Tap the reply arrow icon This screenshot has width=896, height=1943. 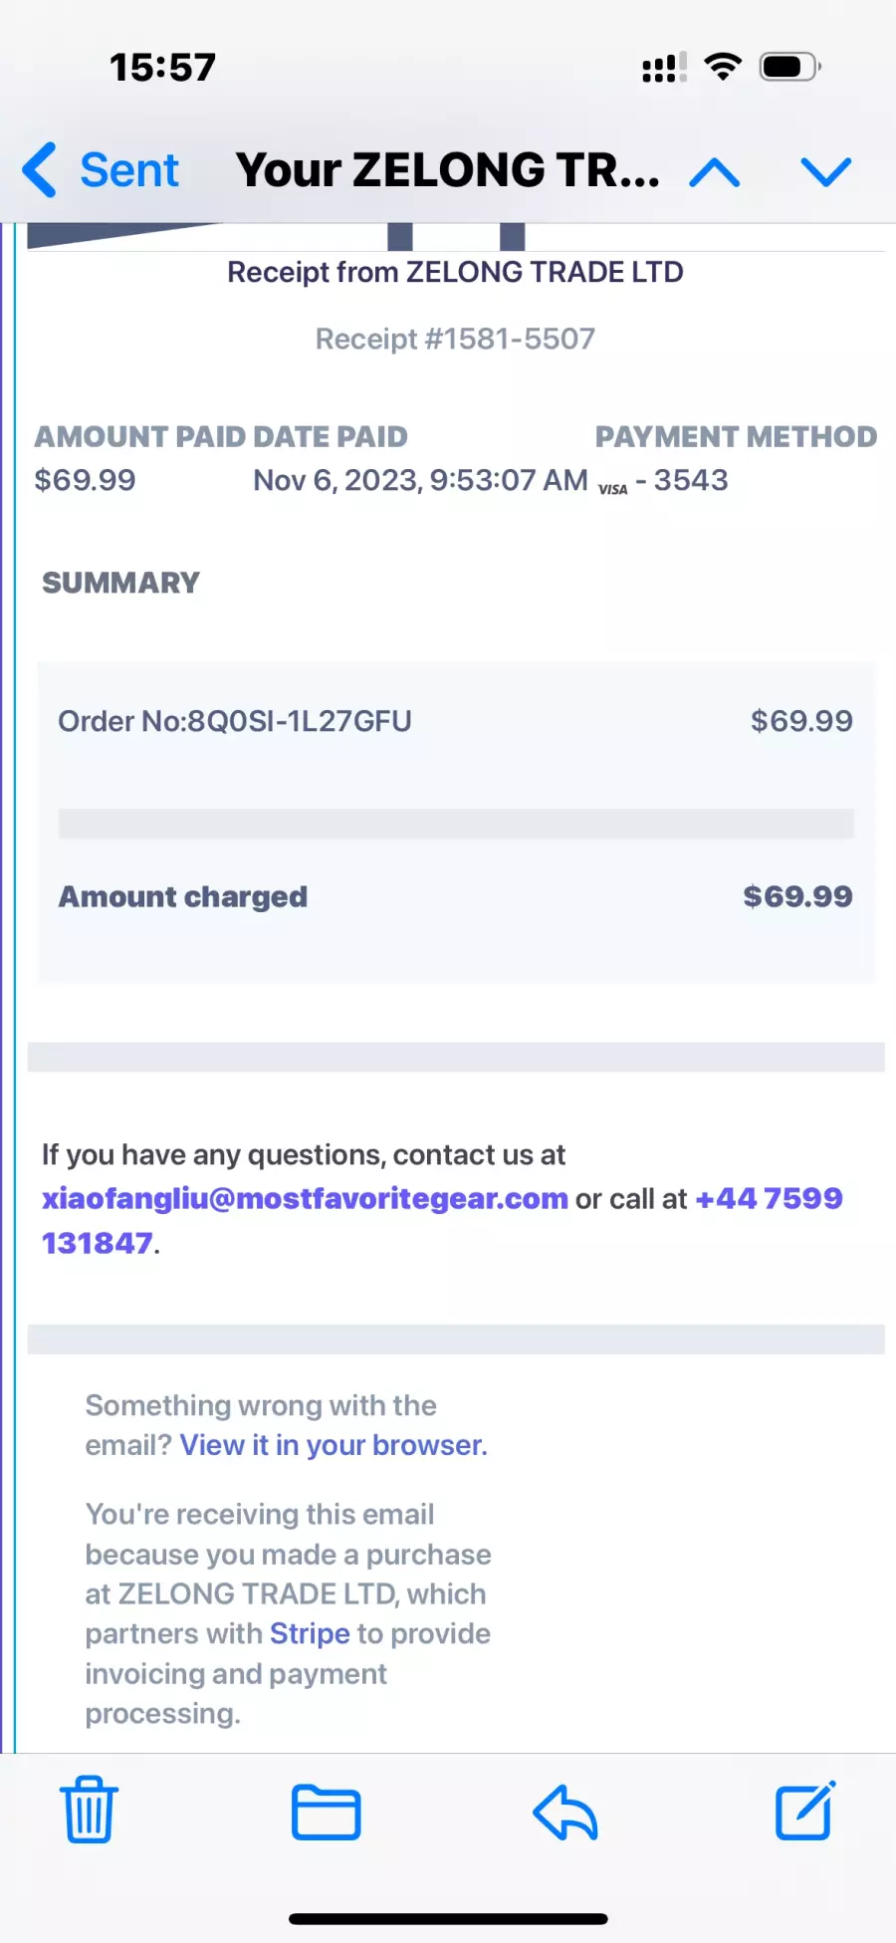pos(564,1812)
